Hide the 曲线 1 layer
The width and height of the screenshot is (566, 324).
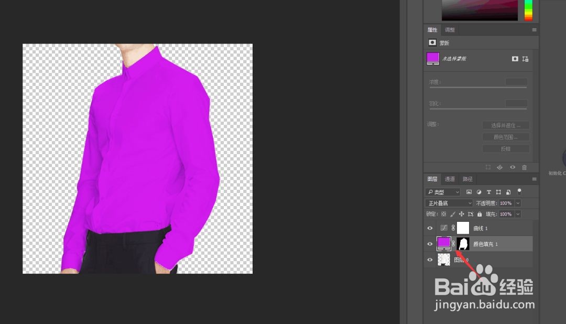coord(430,228)
